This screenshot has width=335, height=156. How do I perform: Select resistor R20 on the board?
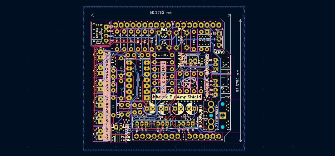[x=163, y=55]
